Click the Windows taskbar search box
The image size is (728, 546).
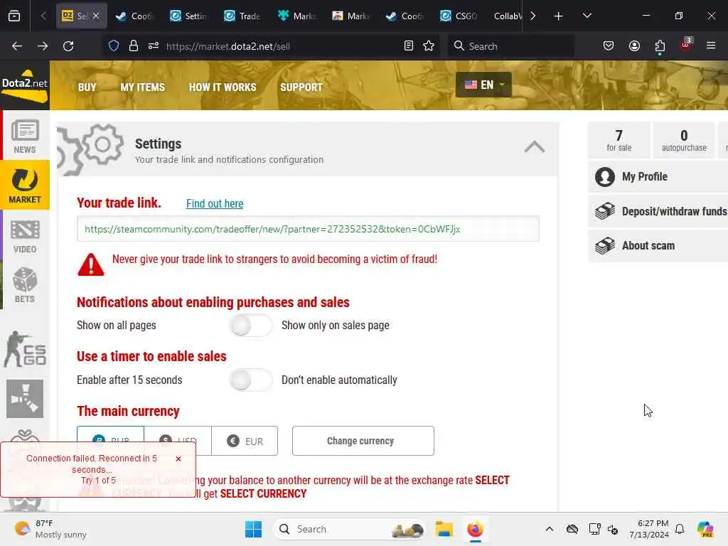click(x=349, y=529)
